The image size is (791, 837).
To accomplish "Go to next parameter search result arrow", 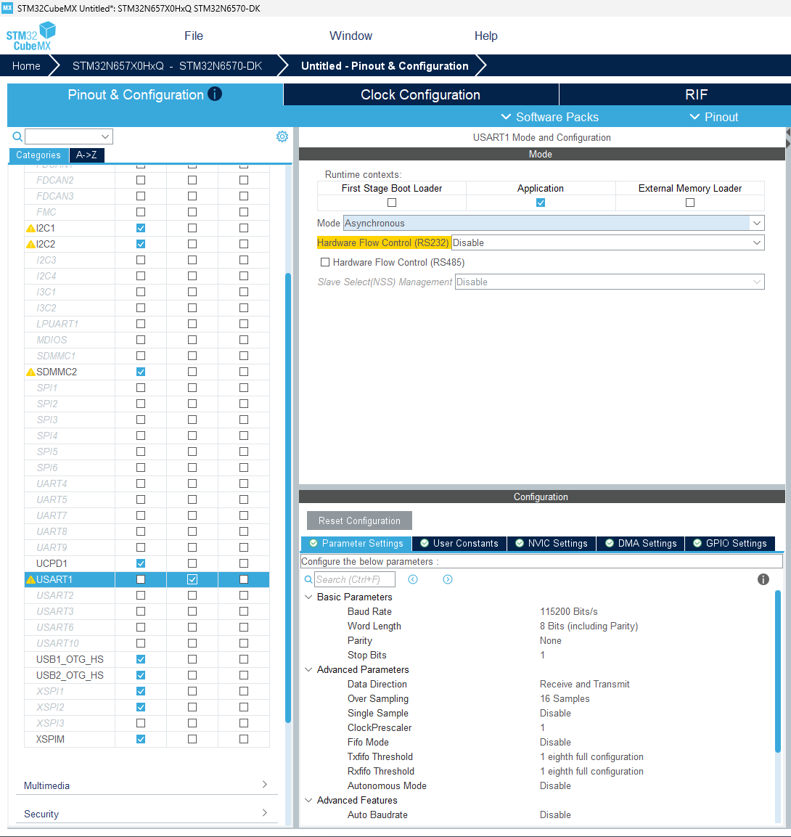I will pyautogui.click(x=447, y=579).
